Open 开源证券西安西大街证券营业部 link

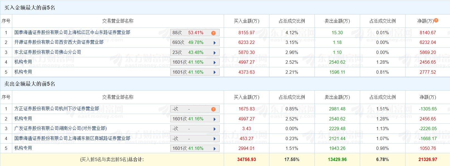point(59,42)
